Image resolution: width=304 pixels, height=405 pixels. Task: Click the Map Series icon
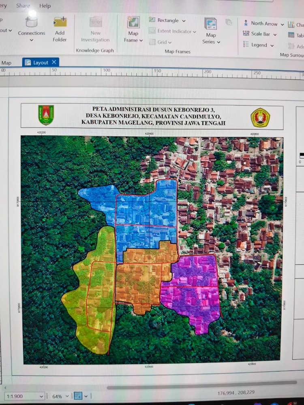click(x=210, y=24)
